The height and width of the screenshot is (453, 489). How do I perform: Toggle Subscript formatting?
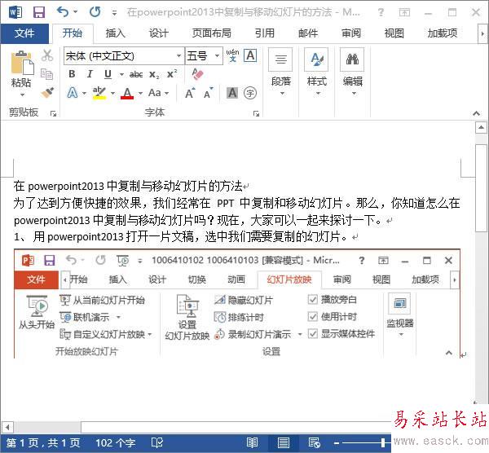tap(154, 75)
